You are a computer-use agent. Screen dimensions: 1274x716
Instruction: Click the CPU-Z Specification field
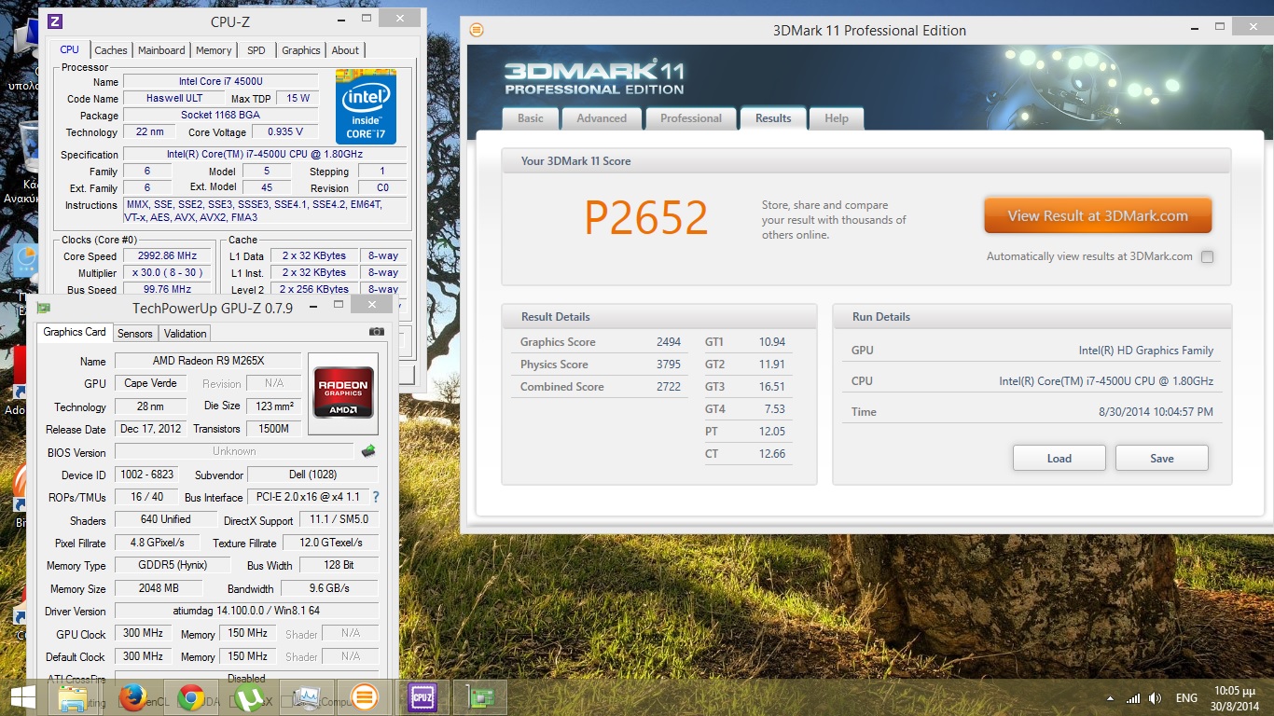pyautogui.click(x=266, y=155)
